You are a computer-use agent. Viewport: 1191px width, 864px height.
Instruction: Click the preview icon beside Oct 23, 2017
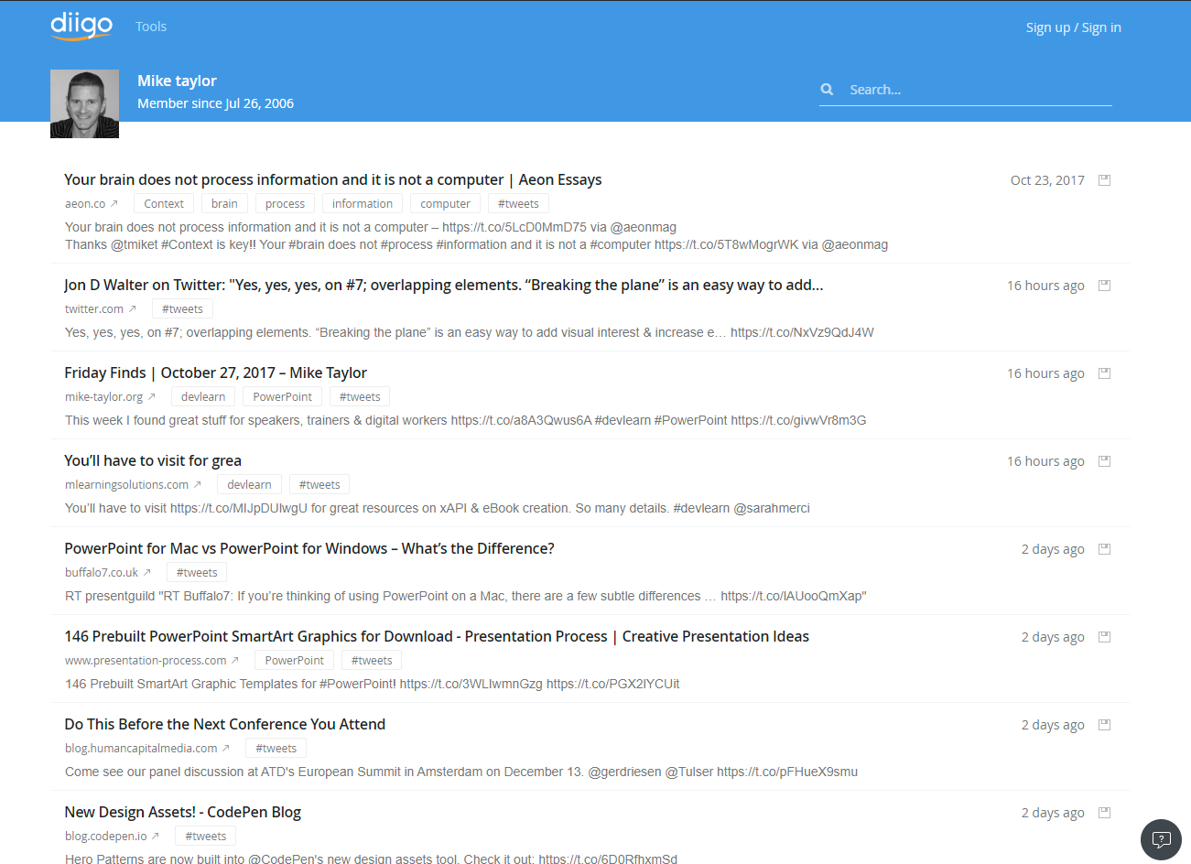click(1104, 180)
